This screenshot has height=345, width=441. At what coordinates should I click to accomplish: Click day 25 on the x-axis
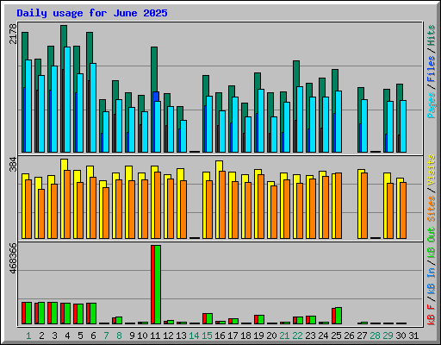(x=336, y=336)
